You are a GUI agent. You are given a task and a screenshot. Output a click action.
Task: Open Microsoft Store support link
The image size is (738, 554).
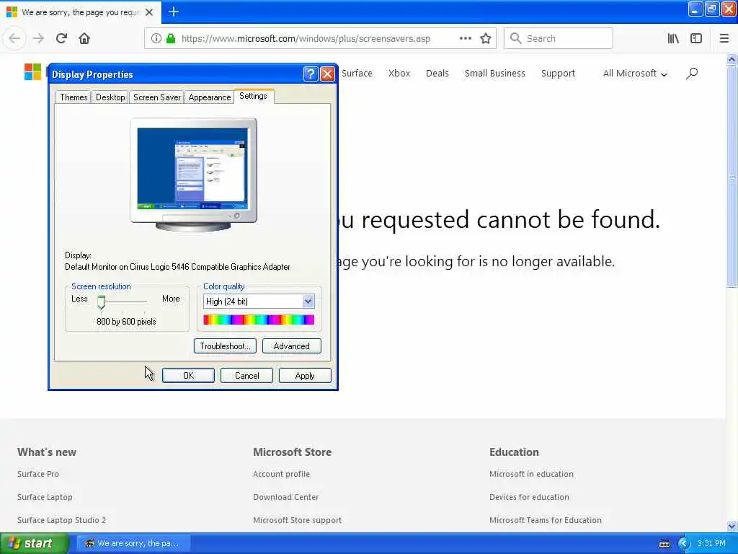[298, 520]
